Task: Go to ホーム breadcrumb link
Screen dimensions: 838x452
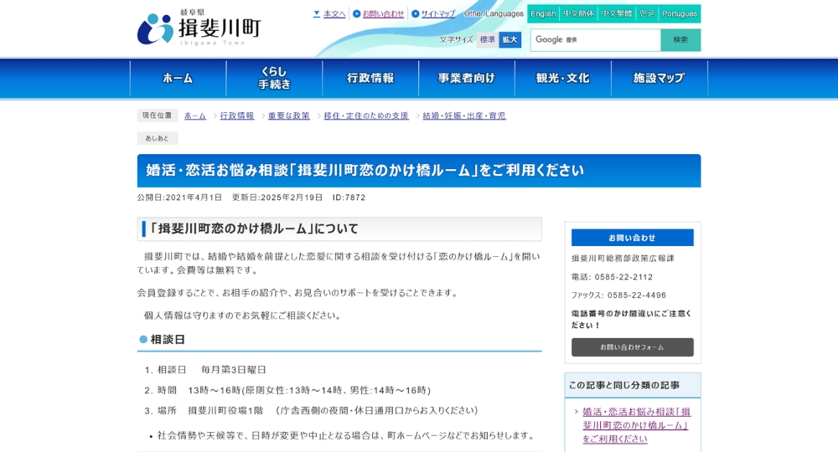Action: [195, 116]
